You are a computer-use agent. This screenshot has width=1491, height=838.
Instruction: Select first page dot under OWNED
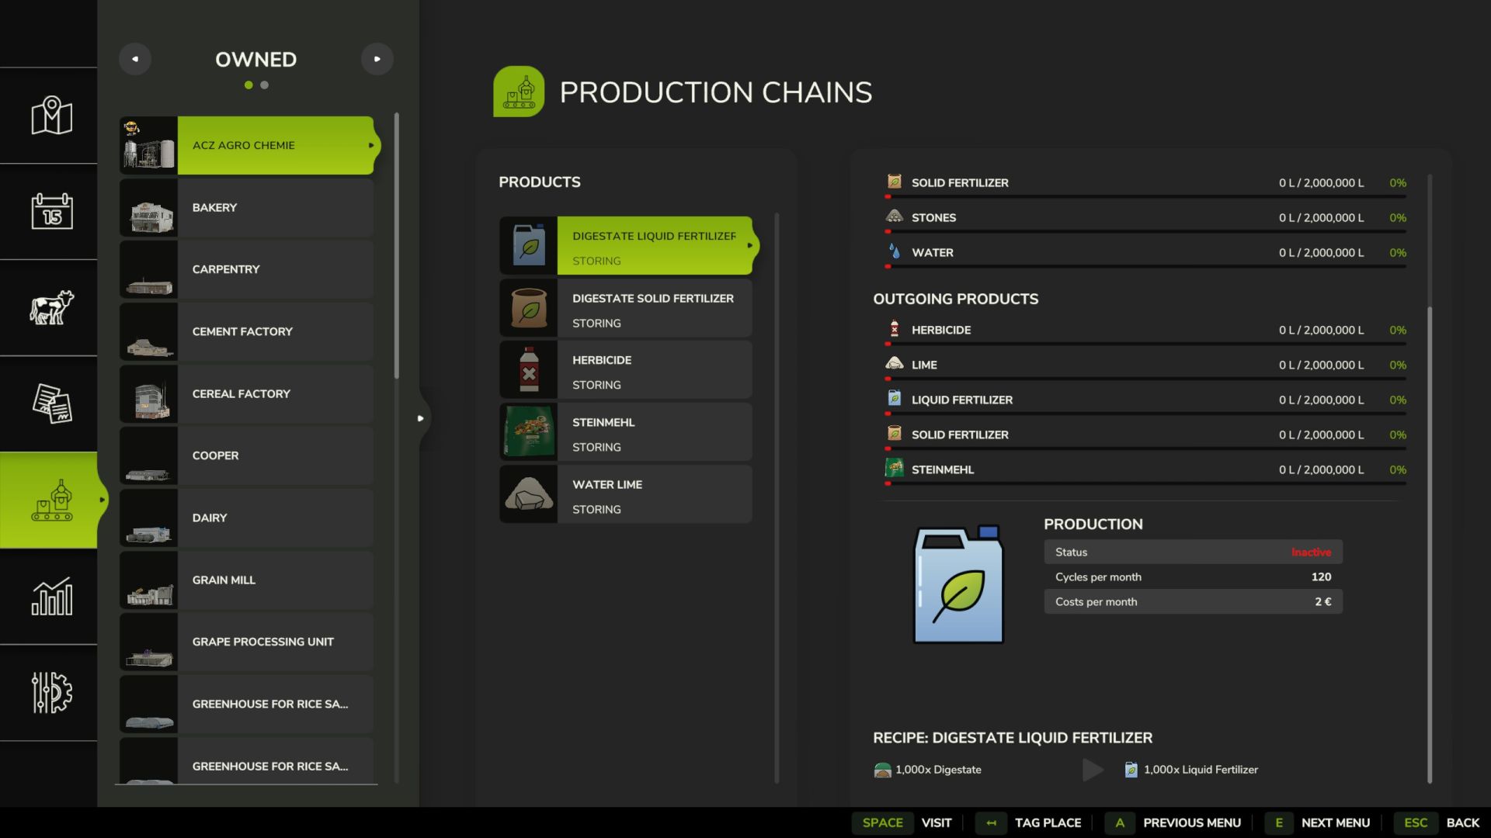[x=248, y=85]
